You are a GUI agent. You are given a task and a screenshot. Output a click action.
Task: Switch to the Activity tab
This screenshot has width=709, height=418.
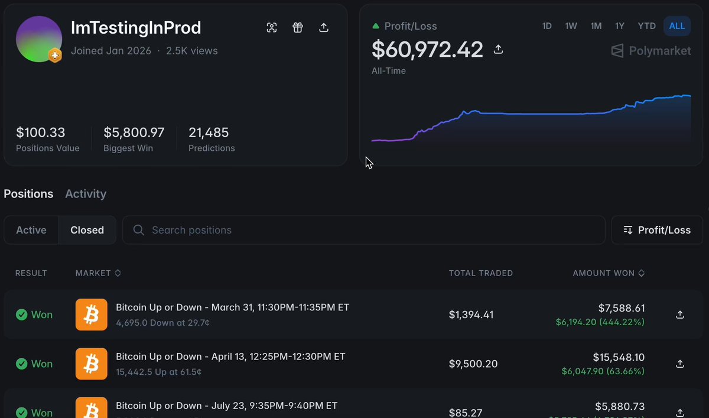[86, 194]
